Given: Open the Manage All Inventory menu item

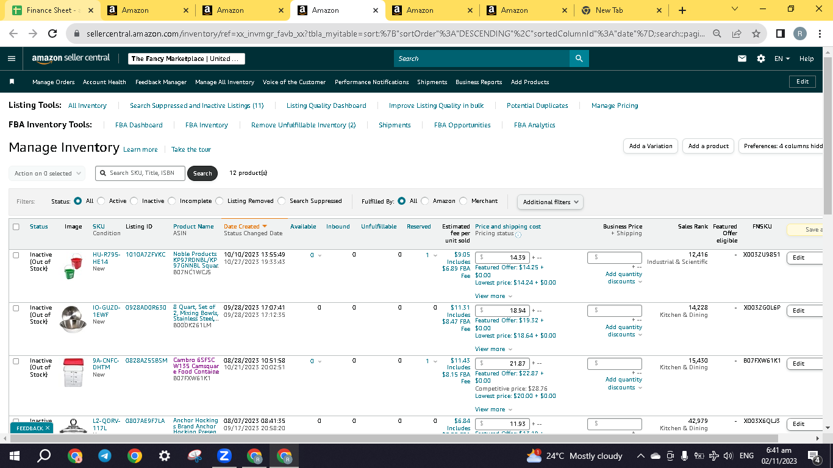Looking at the screenshot, I should (x=224, y=82).
